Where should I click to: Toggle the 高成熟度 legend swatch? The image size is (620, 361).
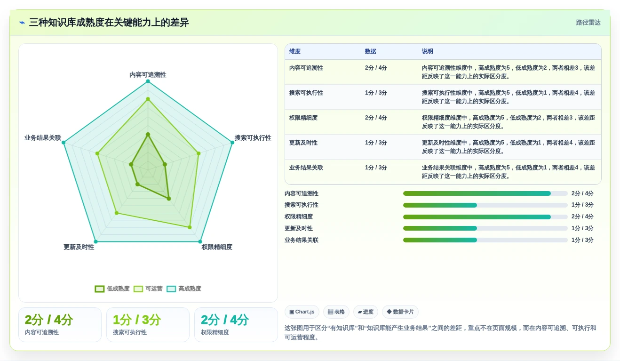171,289
